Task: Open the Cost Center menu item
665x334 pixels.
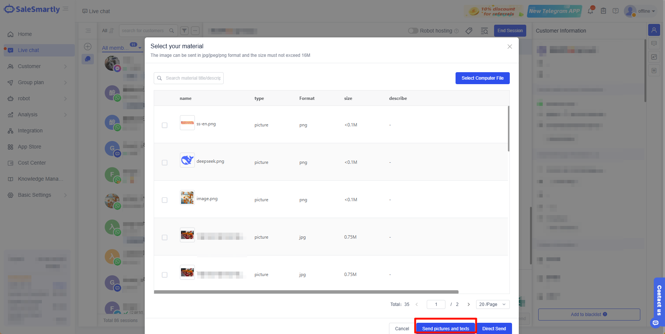Action: coord(32,163)
